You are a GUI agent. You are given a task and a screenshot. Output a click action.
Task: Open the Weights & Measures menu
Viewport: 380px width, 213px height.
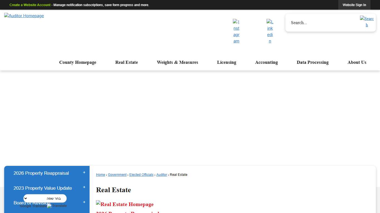tap(177, 62)
